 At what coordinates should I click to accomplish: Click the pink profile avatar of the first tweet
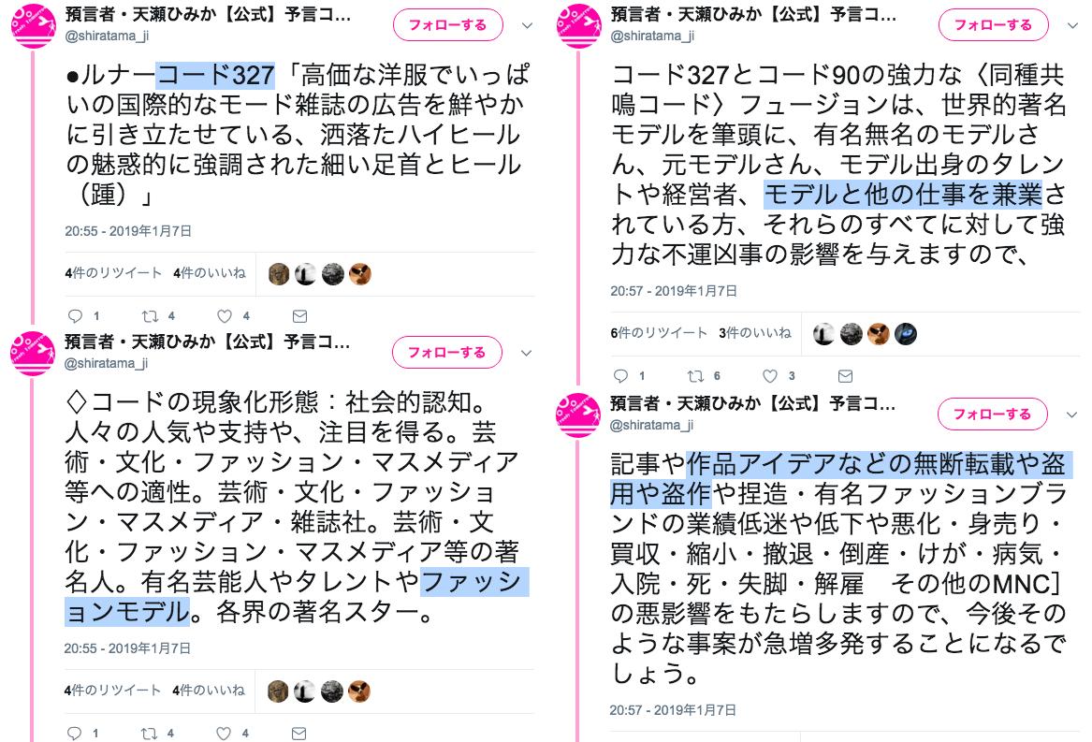[x=34, y=26]
